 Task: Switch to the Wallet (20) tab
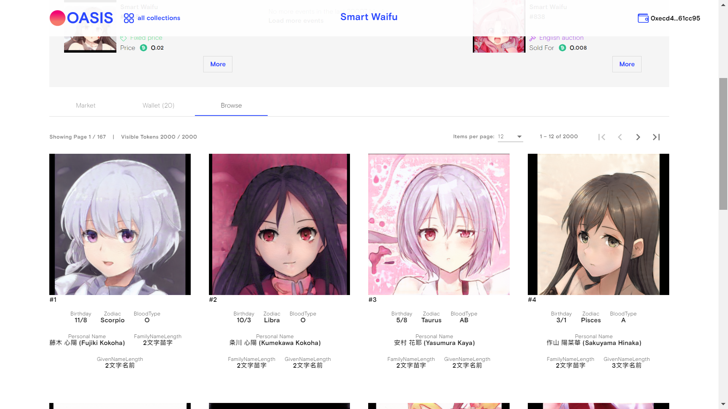tap(158, 106)
